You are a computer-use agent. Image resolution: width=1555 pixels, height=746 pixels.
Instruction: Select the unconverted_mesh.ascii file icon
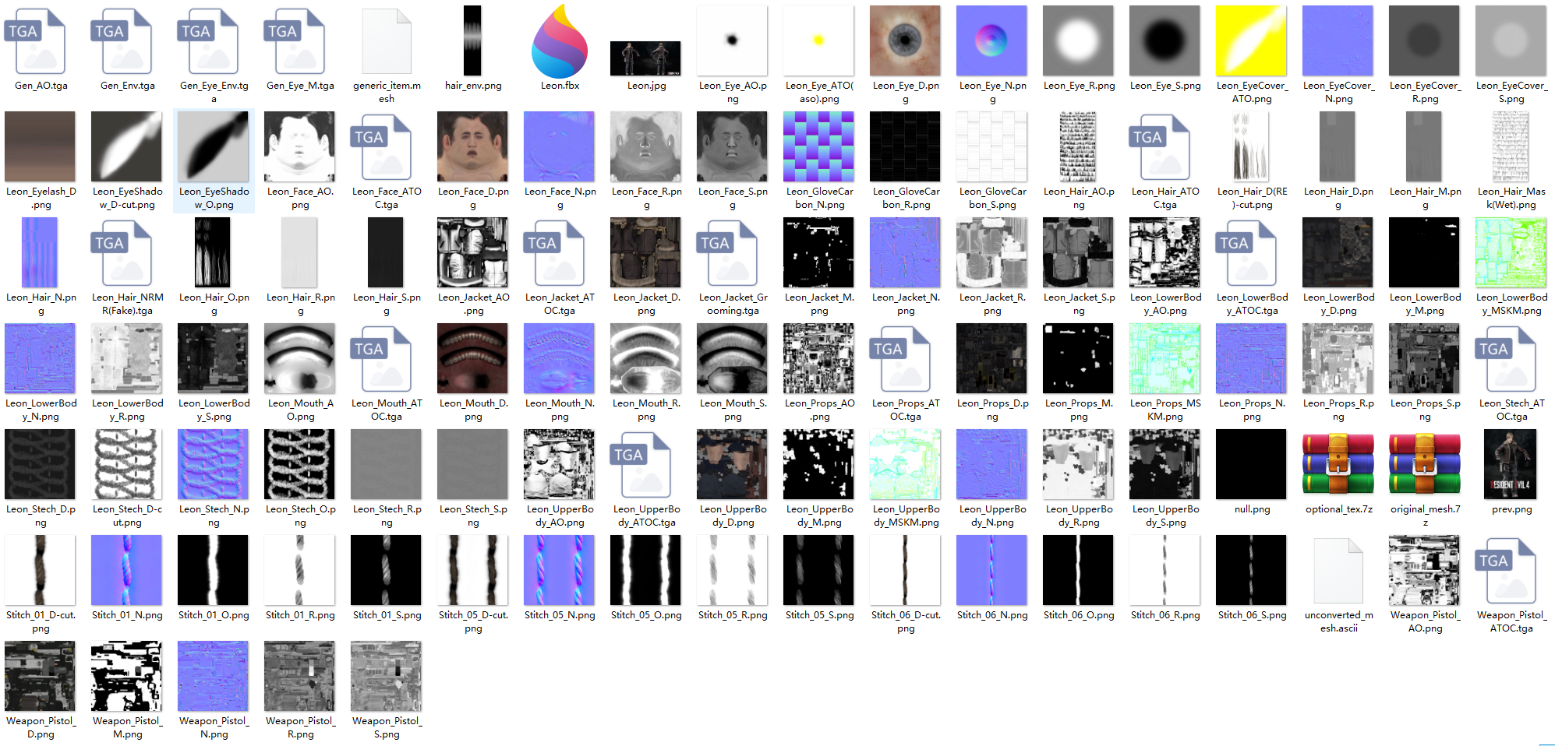tap(1338, 571)
